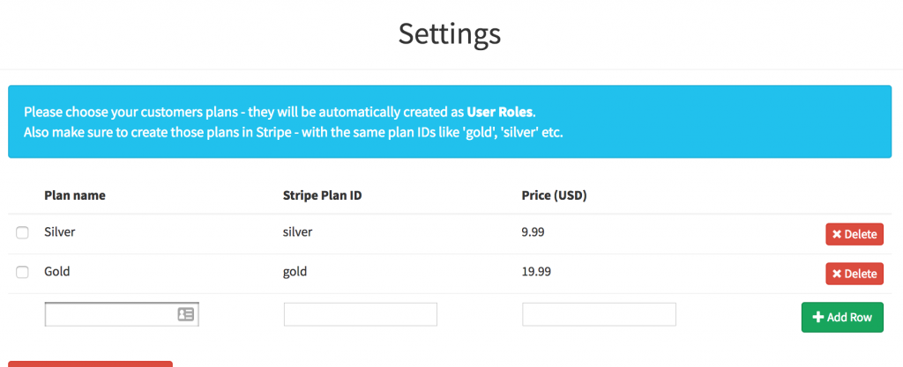The image size is (903, 367).
Task: Click the 19.99 price value
Action: pos(537,272)
